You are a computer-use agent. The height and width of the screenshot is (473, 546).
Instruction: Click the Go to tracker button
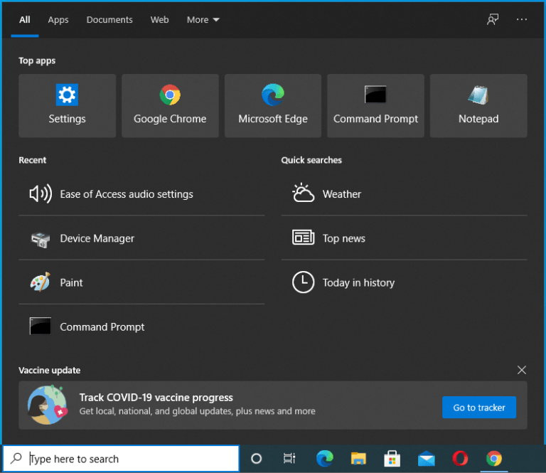pos(479,408)
